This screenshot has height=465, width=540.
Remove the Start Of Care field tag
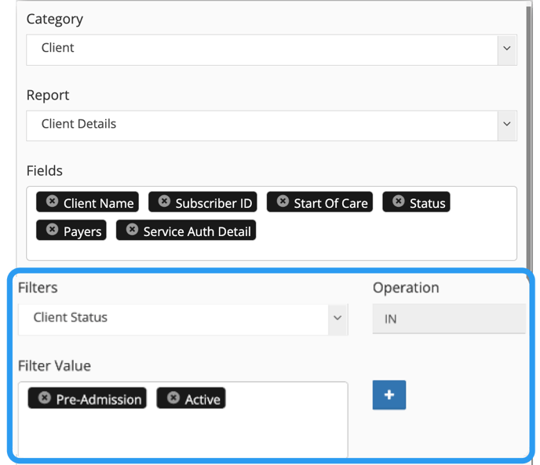pyautogui.click(x=283, y=201)
